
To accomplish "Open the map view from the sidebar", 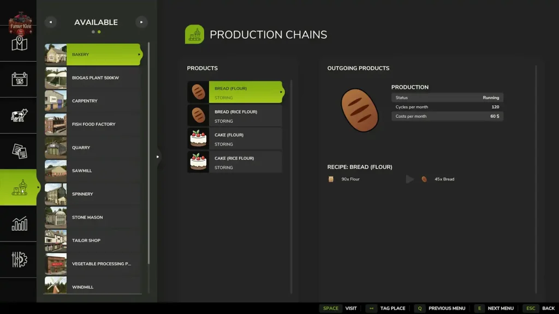I will [19, 45].
